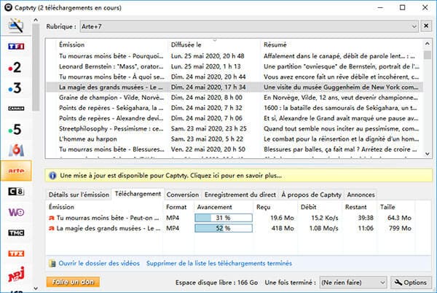437x293 pixels.
Task: Click the update available notification banner text
Action: [170, 176]
